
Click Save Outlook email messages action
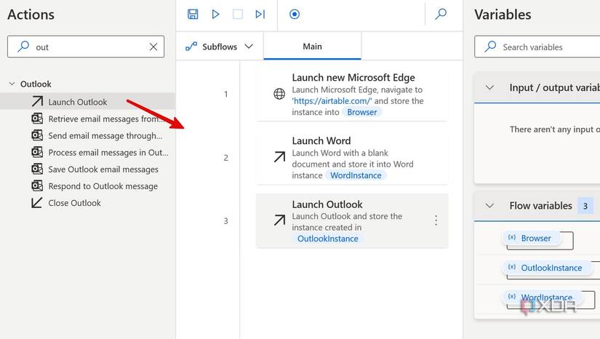(103, 169)
